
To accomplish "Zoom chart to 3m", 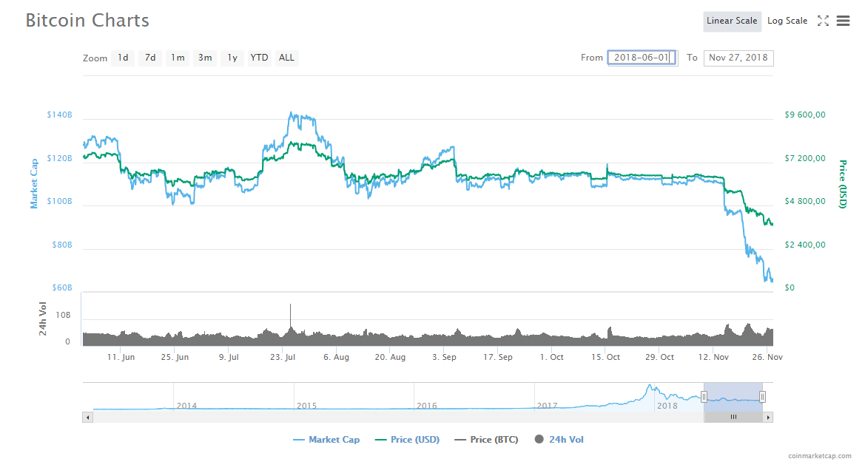I will pos(205,58).
